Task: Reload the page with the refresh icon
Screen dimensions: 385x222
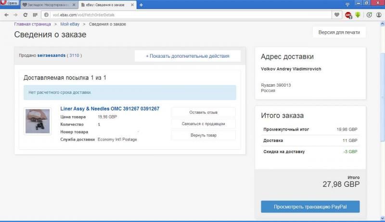Action: (25, 15)
